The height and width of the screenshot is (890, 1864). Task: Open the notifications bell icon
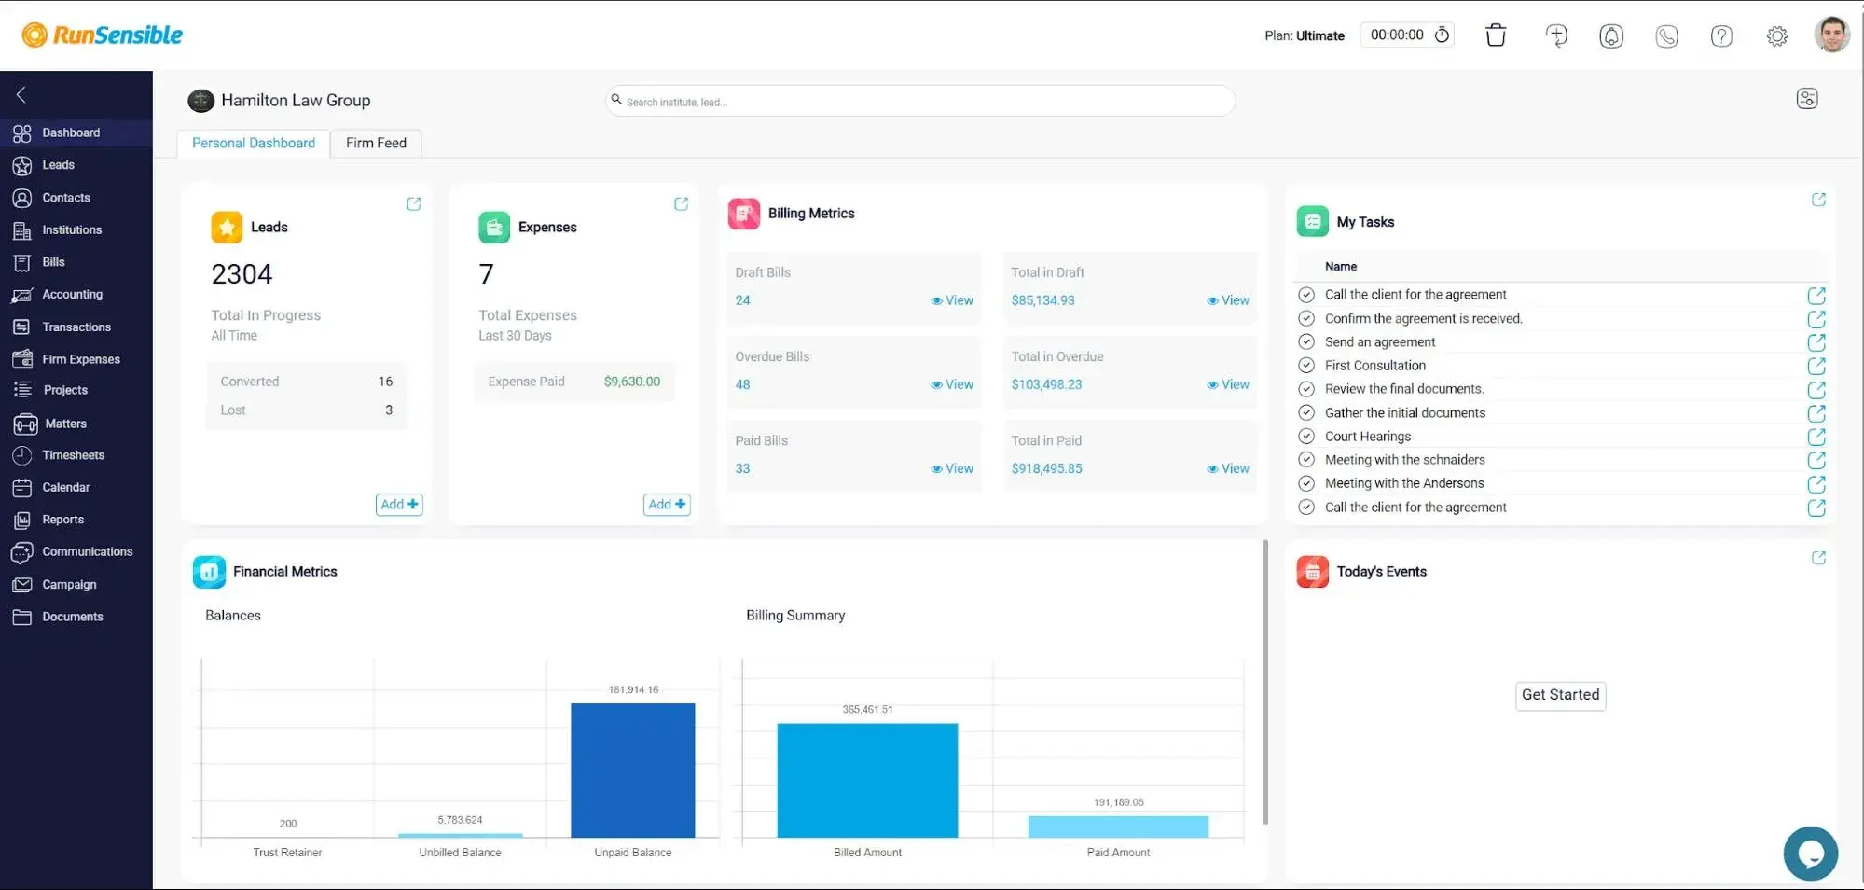pos(1611,35)
